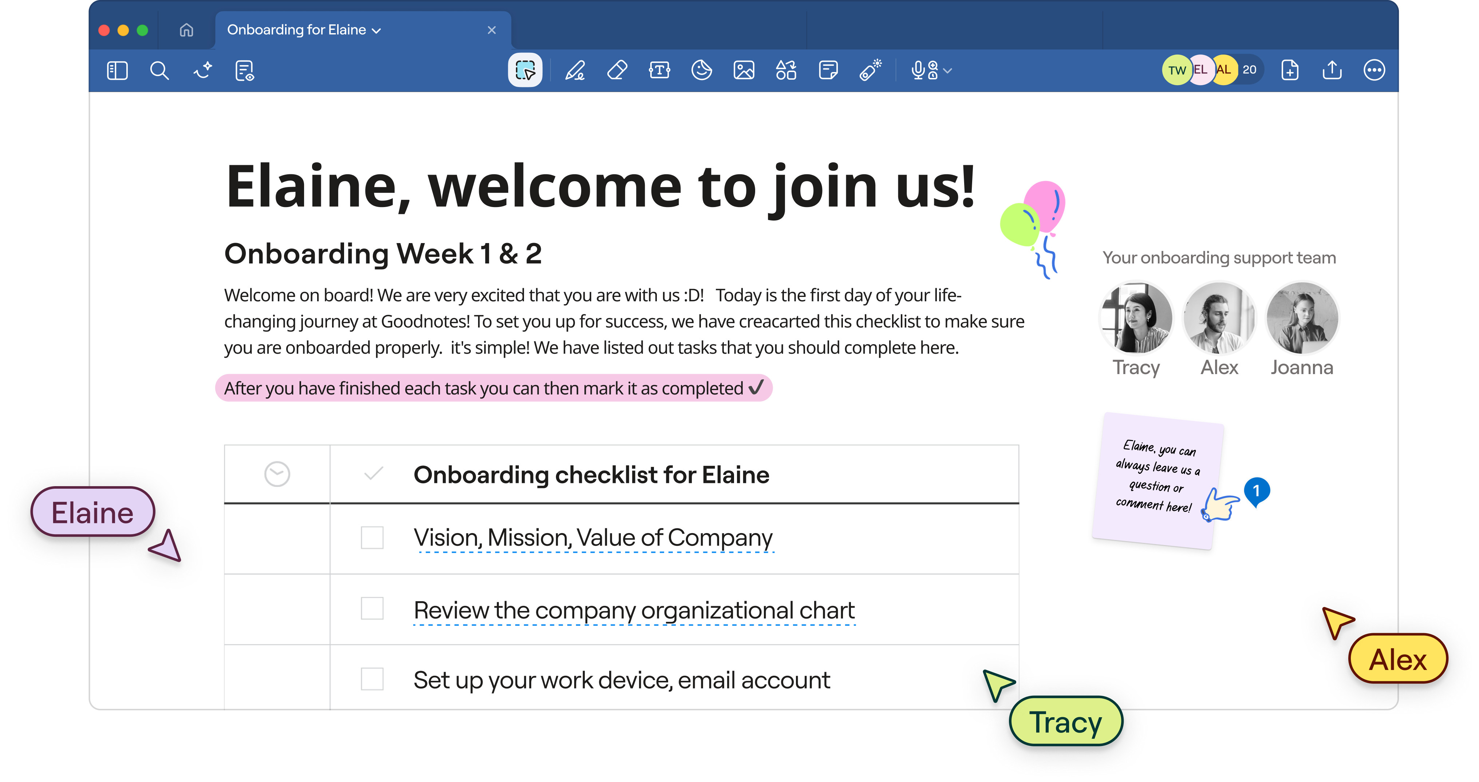Open the microphone recording options chevron

pos(948,71)
